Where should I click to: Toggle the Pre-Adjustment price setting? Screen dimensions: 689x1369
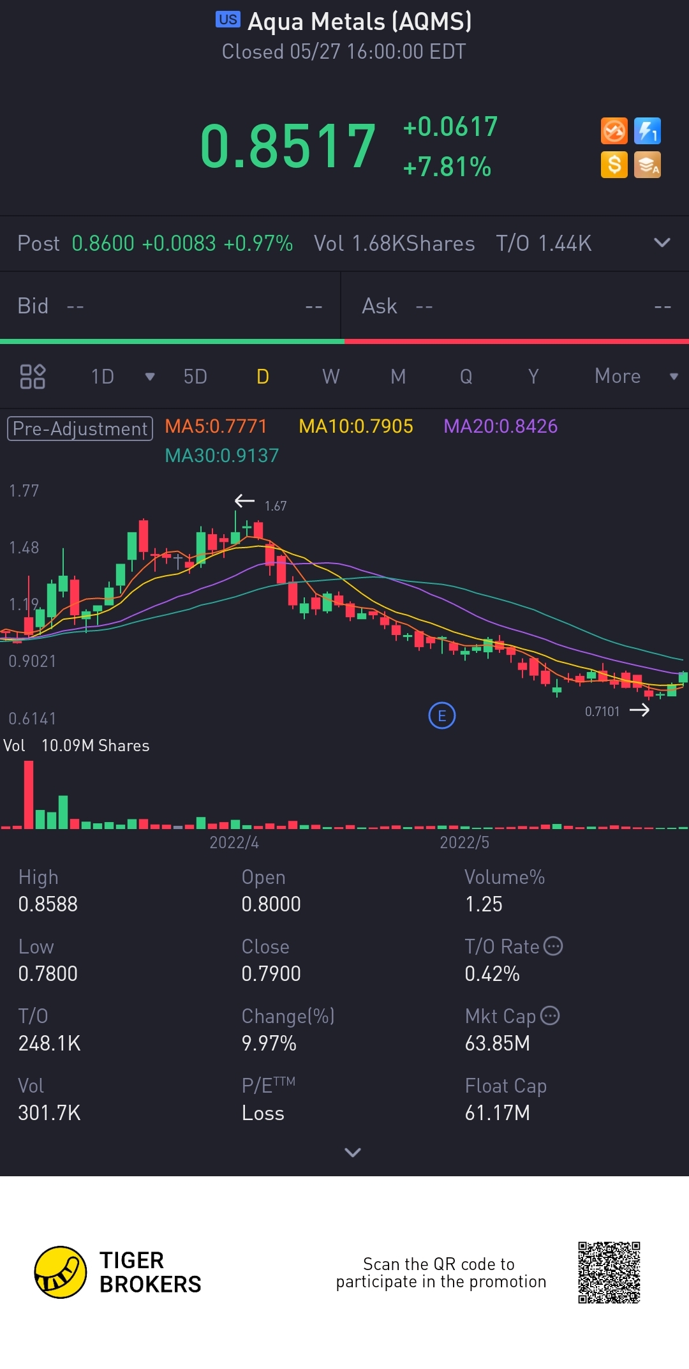tap(80, 428)
